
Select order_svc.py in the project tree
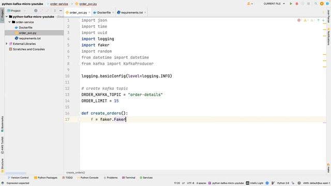point(27,33)
